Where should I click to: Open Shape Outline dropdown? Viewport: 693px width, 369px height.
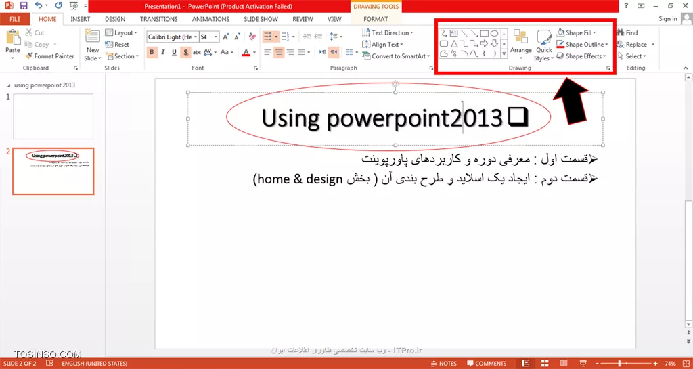point(582,44)
